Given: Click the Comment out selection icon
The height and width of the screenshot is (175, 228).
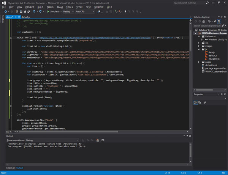Looking at the screenshot, I should (x=116, y=11).
